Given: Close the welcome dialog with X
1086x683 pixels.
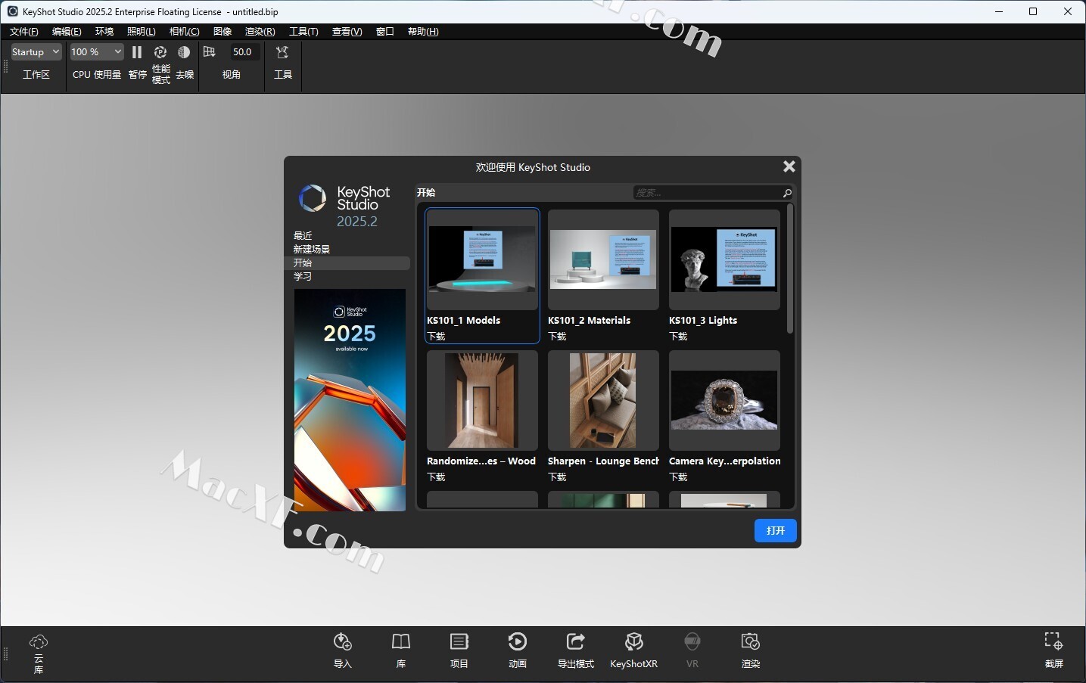Looking at the screenshot, I should click(x=789, y=166).
